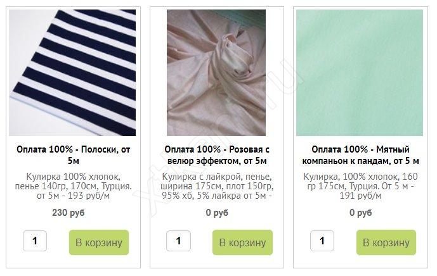
Task: Add pink velour fabric with 'В корзину'
Action: click(x=242, y=242)
